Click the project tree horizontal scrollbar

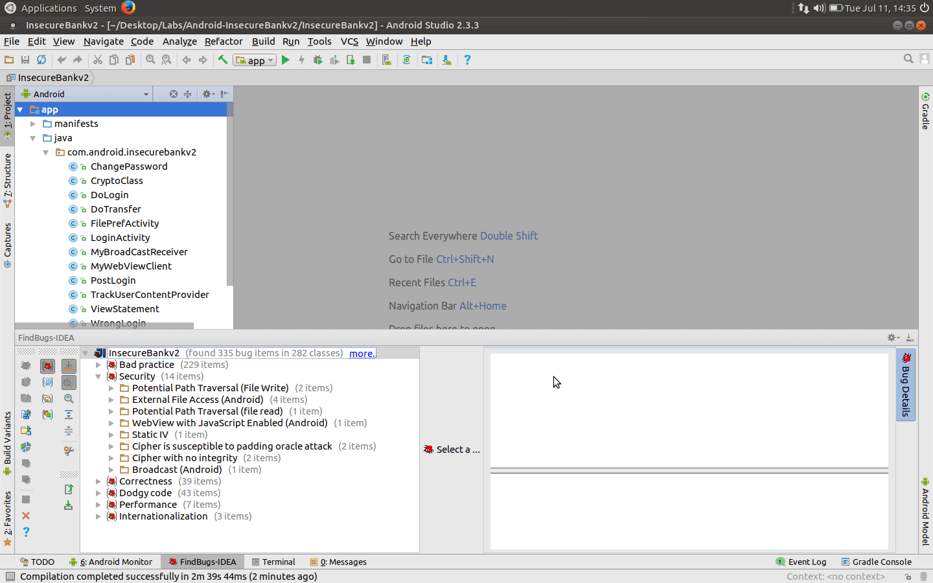click(104, 326)
